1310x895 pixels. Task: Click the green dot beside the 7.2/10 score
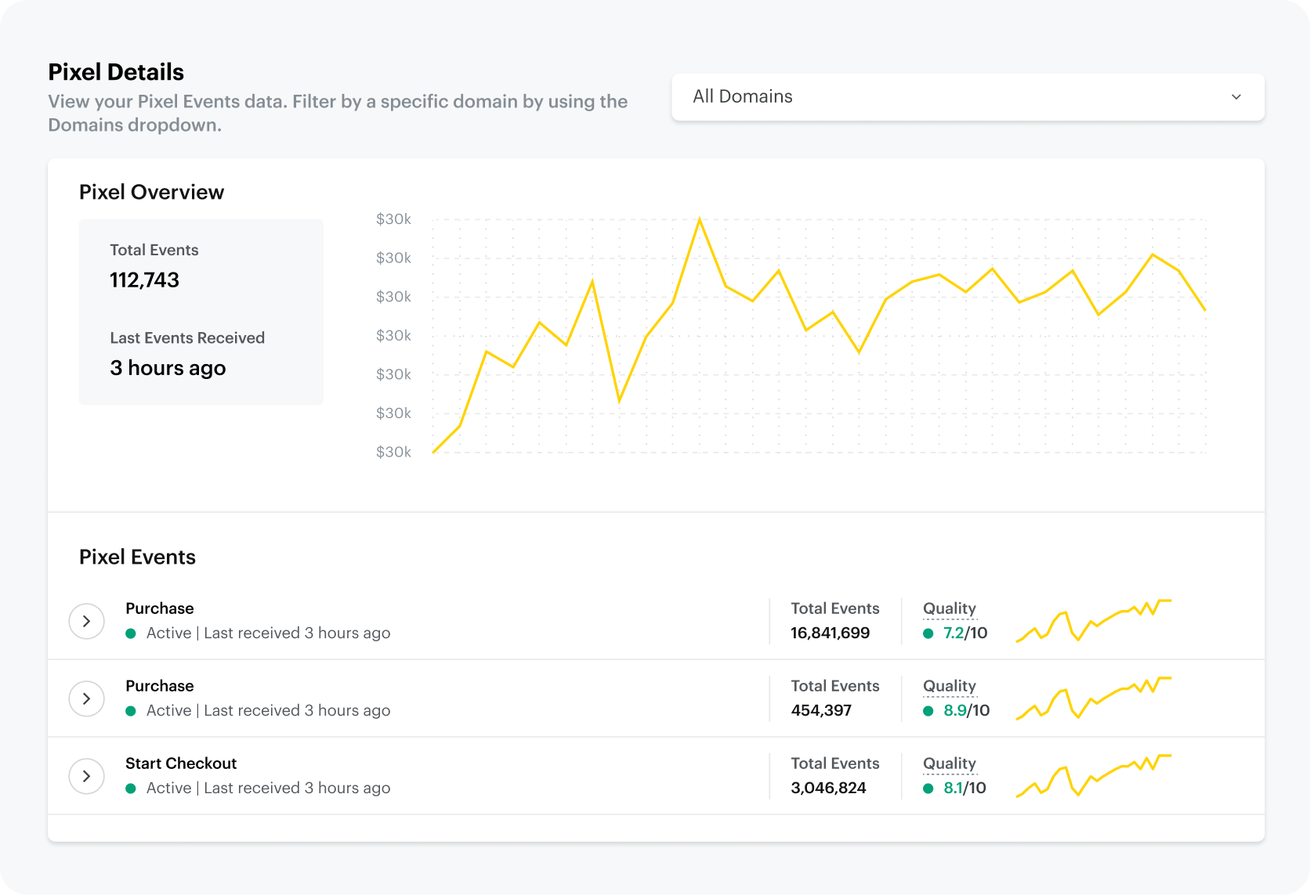928,633
